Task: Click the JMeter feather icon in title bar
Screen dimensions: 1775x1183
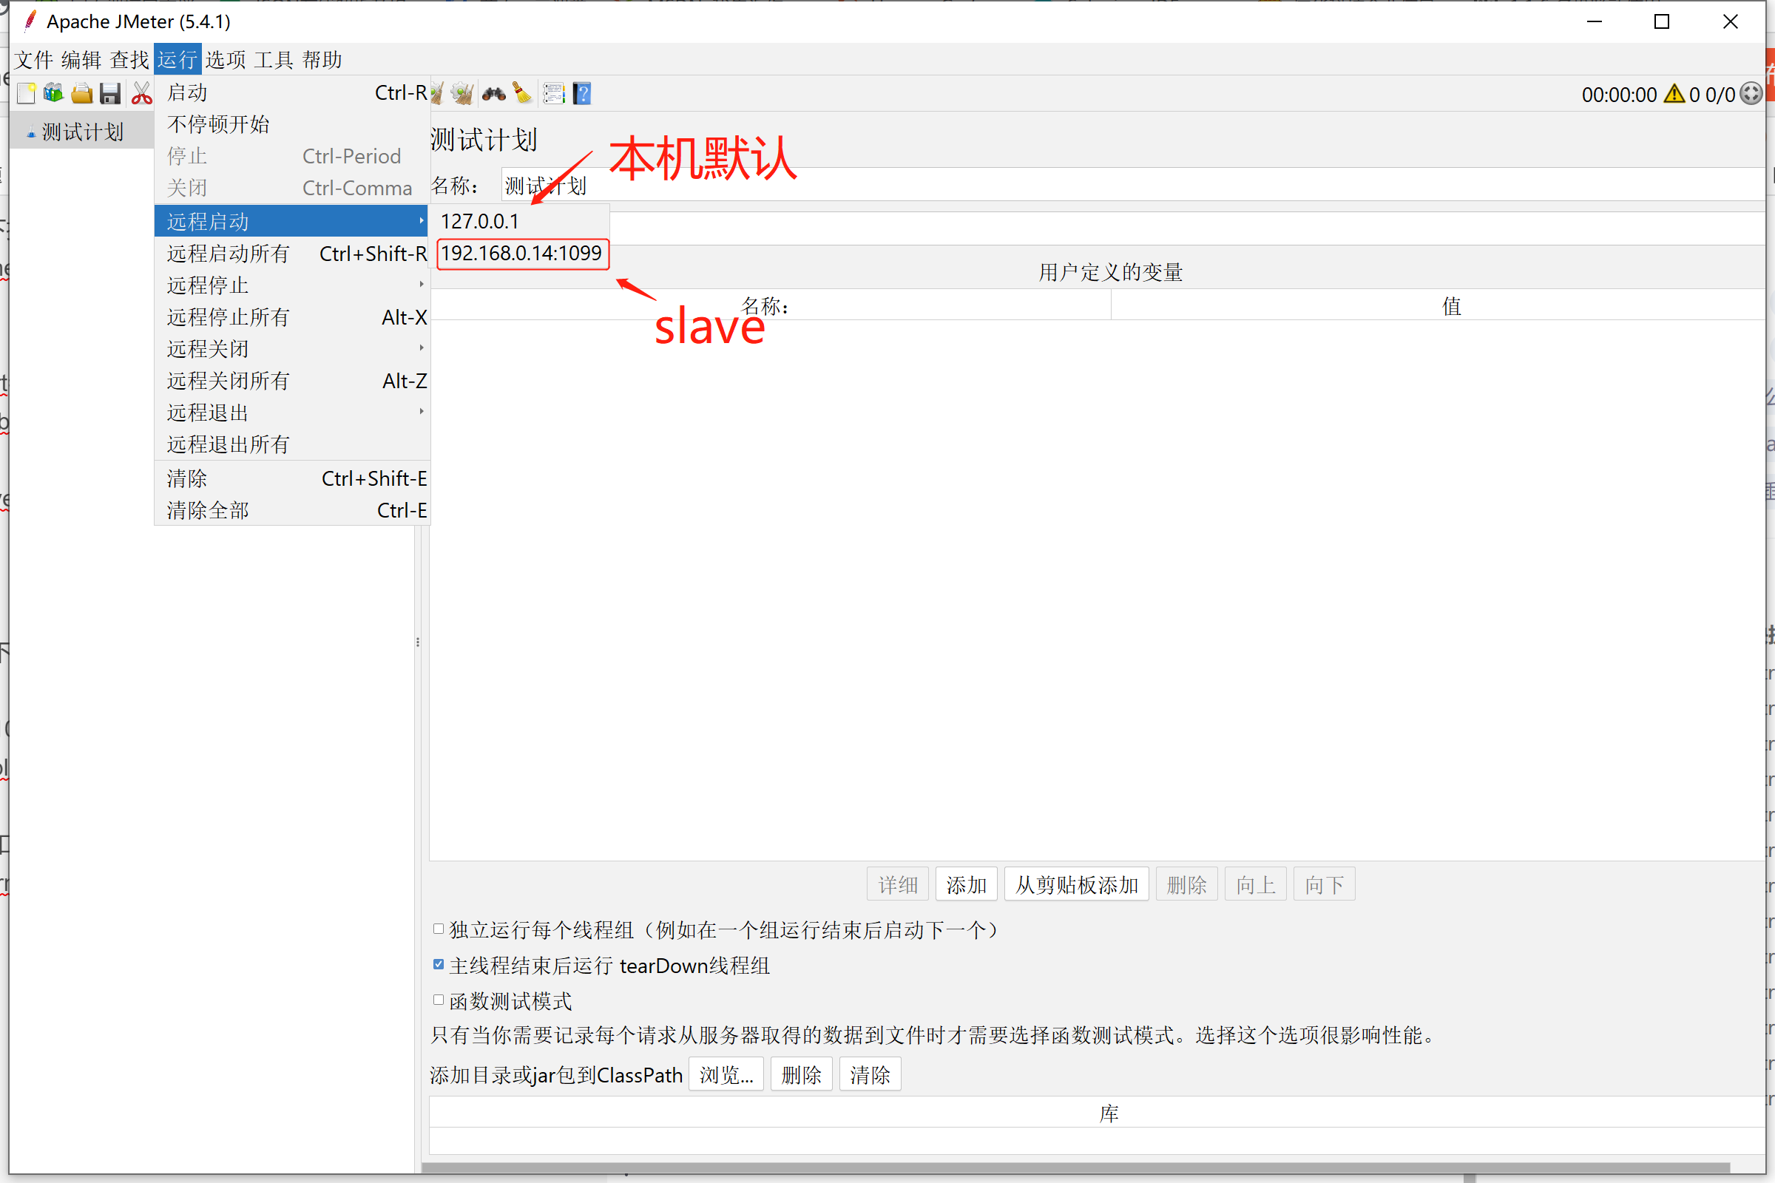Action: tap(30, 21)
